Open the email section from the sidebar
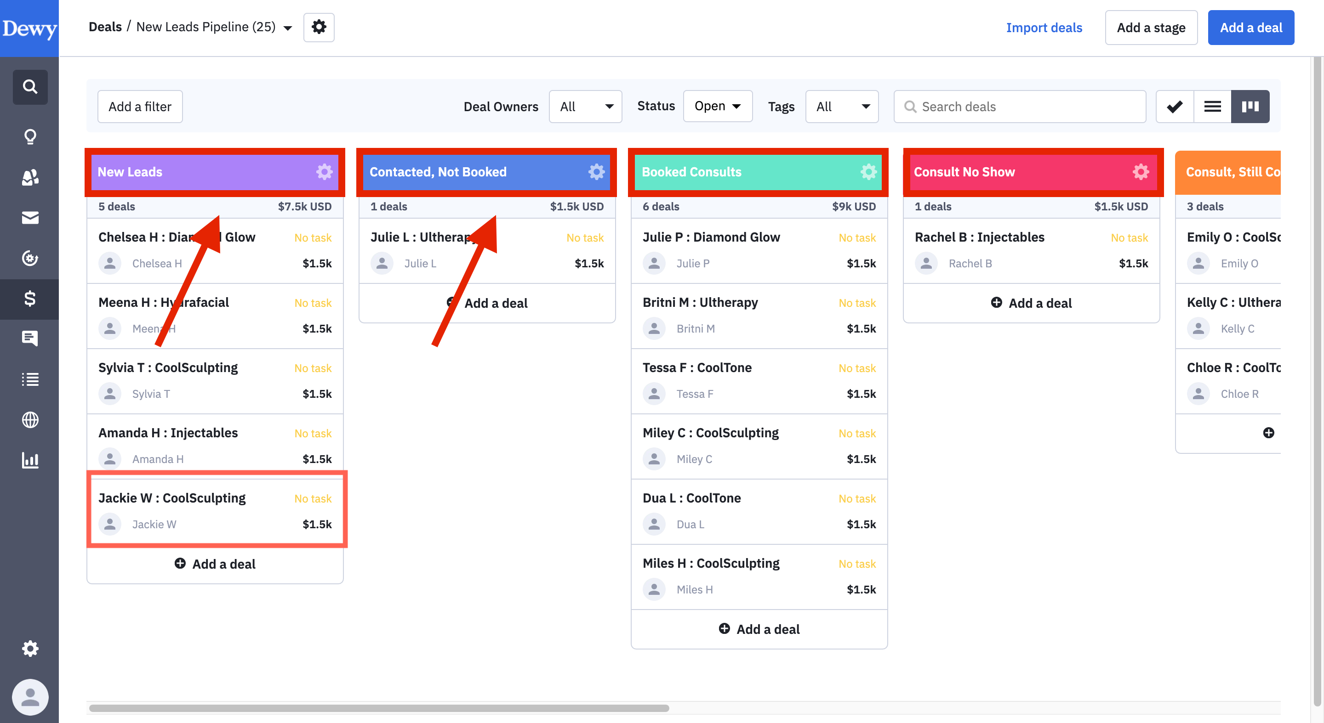This screenshot has width=1324, height=723. (x=30, y=218)
